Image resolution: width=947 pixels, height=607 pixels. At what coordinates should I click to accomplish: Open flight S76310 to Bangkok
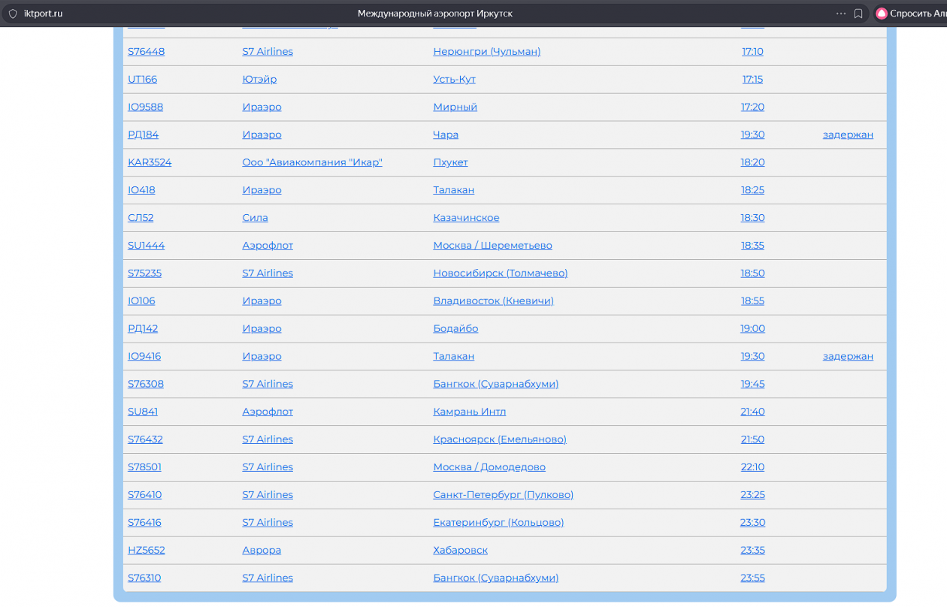(144, 578)
